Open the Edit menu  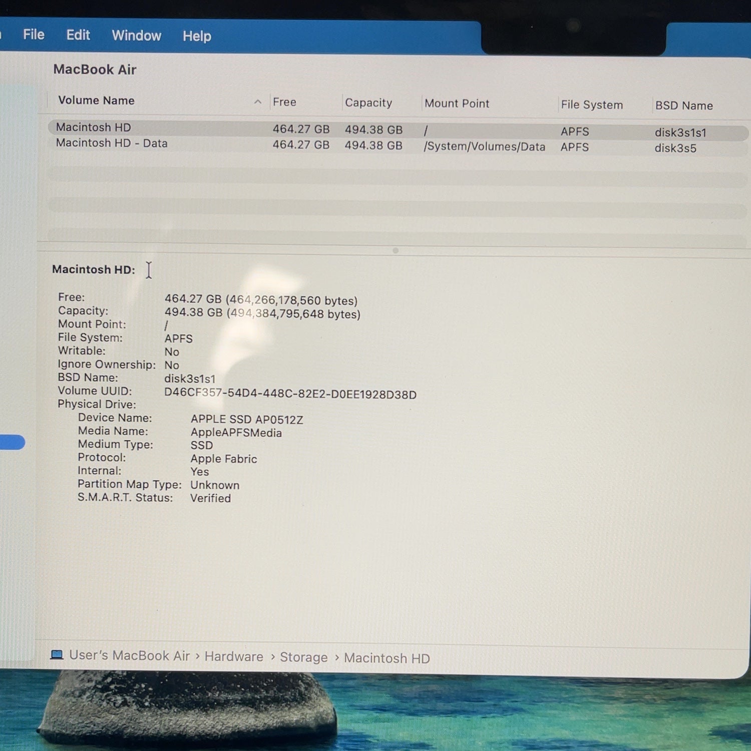click(x=78, y=35)
